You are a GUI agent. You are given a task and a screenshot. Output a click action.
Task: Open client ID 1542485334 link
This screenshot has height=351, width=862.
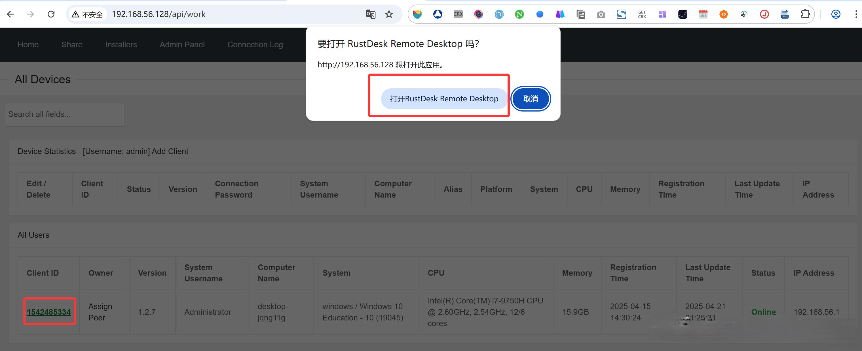click(48, 312)
